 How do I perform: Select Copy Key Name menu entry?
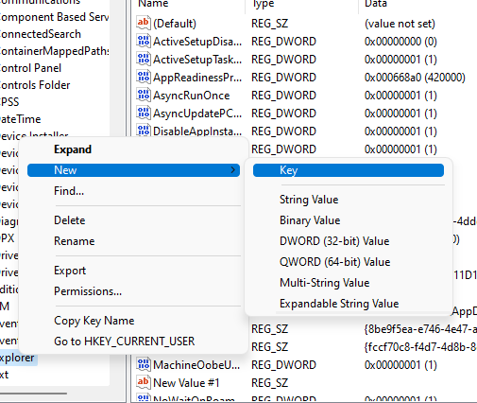tap(133, 321)
